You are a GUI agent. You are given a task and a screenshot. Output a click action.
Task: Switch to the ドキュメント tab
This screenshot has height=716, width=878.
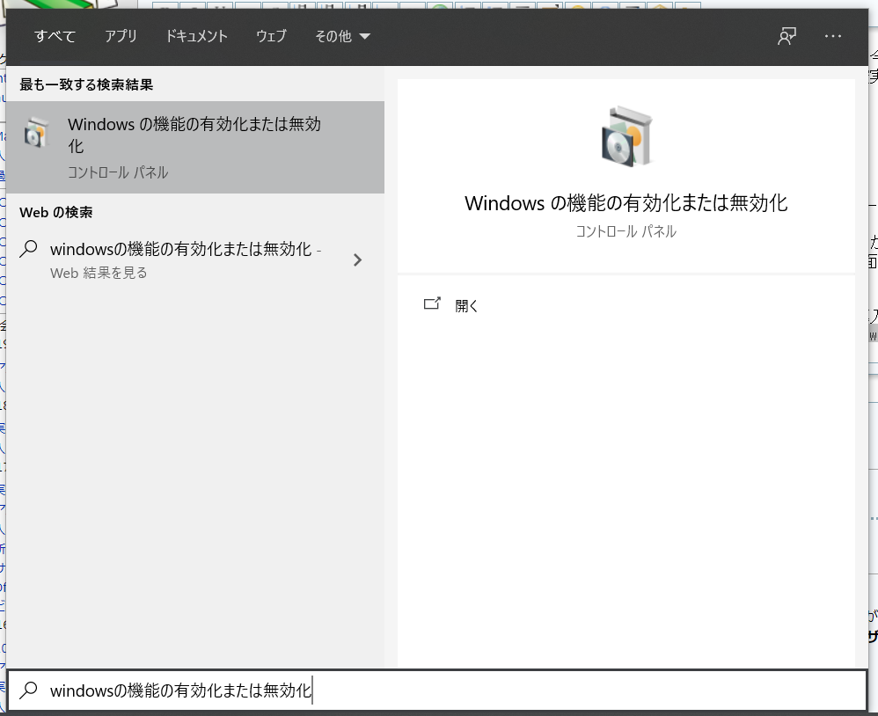point(195,36)
